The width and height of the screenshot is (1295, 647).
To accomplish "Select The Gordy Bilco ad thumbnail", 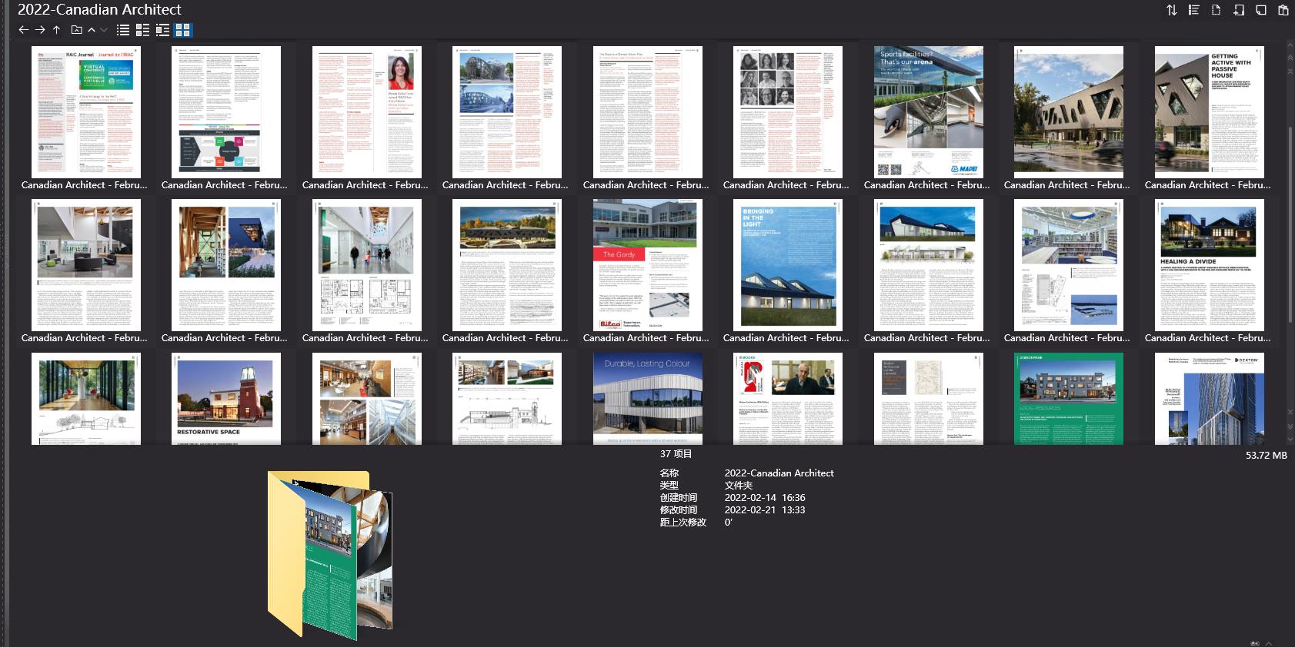I will [x=647, y=265].
